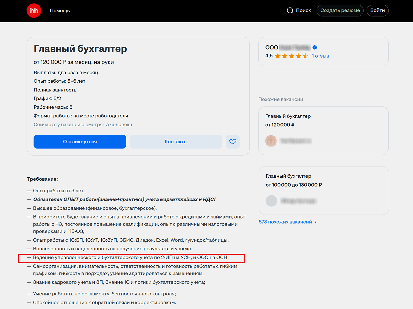The image size is (413, 309).
Task: Click the blurred employer company name
Action: tap(294, 47)
